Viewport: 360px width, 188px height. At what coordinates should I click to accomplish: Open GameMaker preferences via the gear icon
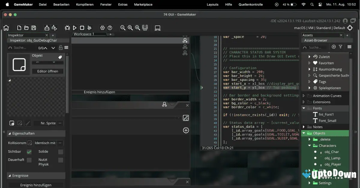tap(102, 28)
